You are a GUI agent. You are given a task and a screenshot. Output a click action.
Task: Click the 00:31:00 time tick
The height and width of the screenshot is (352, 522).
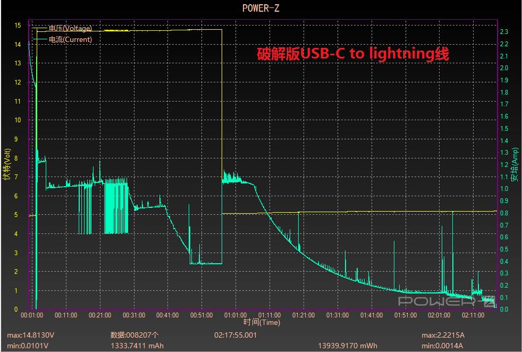click(134, 315)
